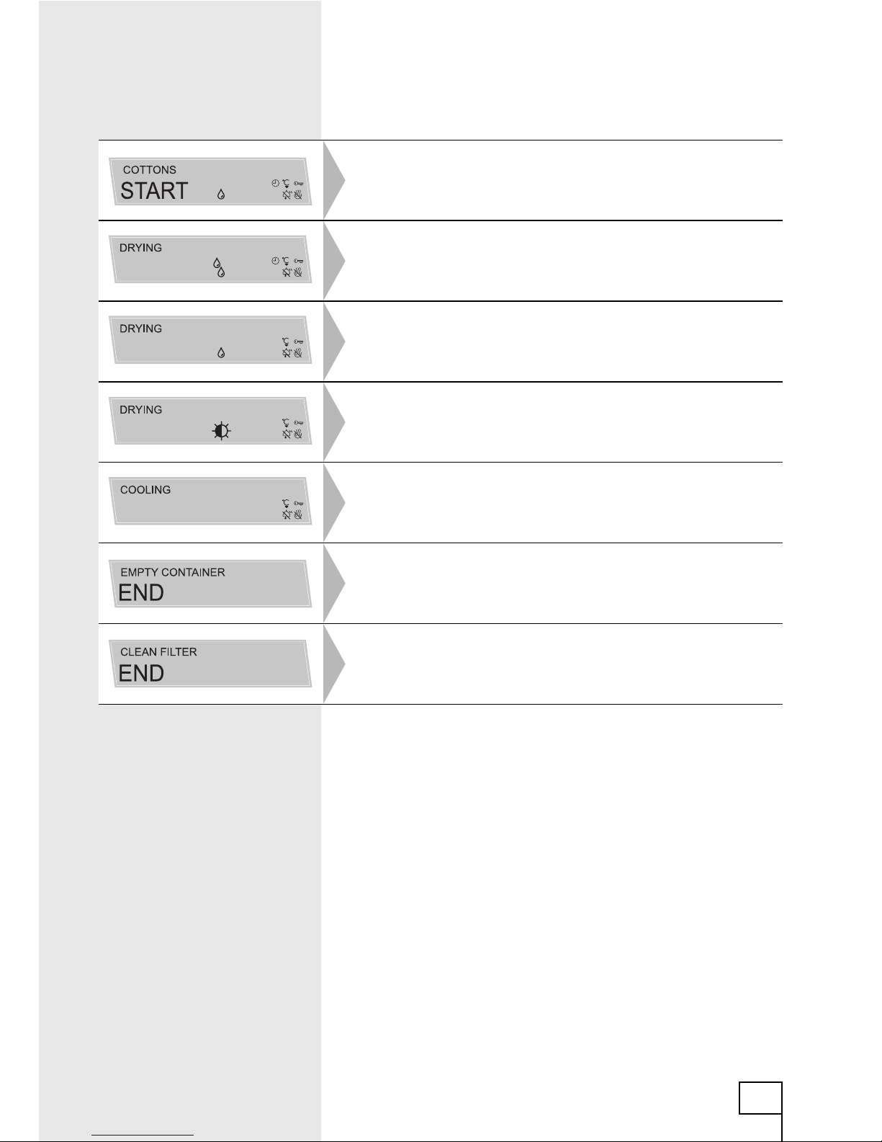Click the muted bell icon in the COTTONS display
The image size is (882, 1142).
click(287, 195)
